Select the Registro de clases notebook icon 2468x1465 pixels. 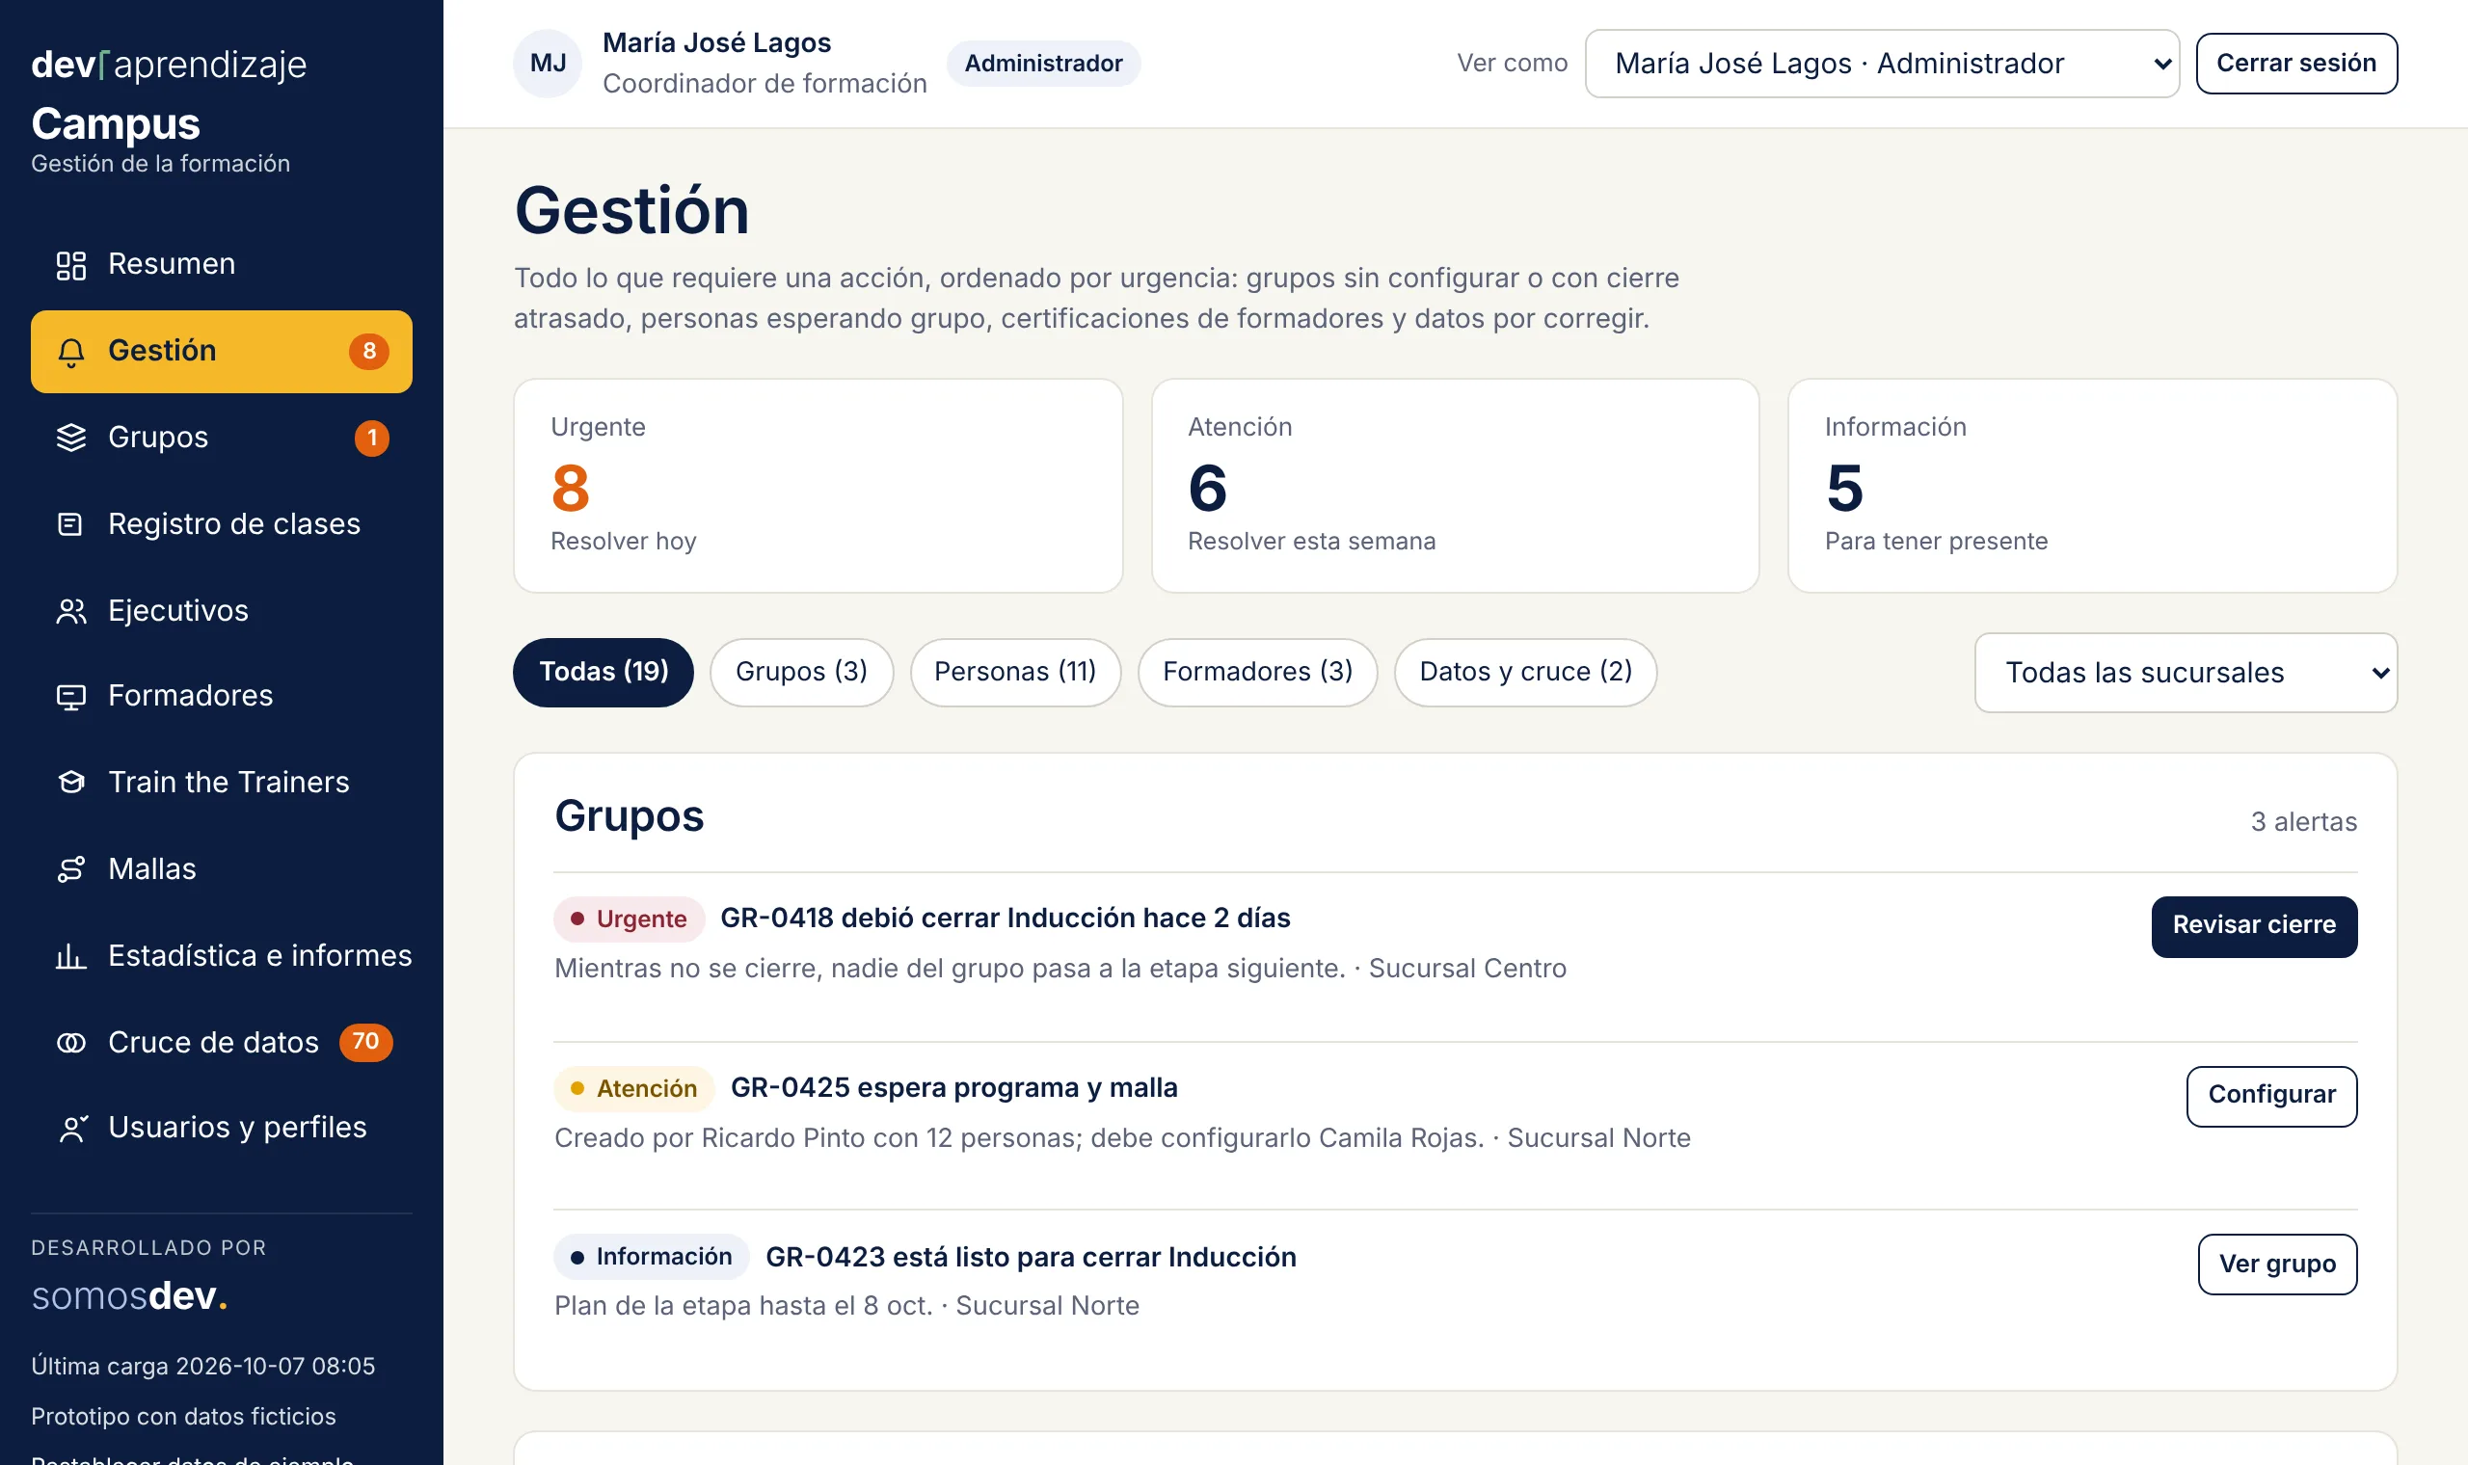click(x=71, y=524)
